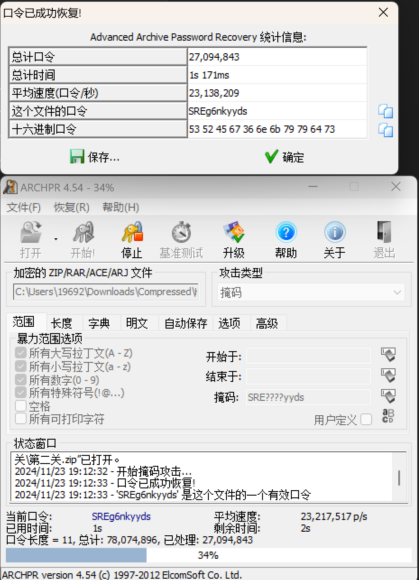
Task: Click the status window scrollbar
Action: 400,477
